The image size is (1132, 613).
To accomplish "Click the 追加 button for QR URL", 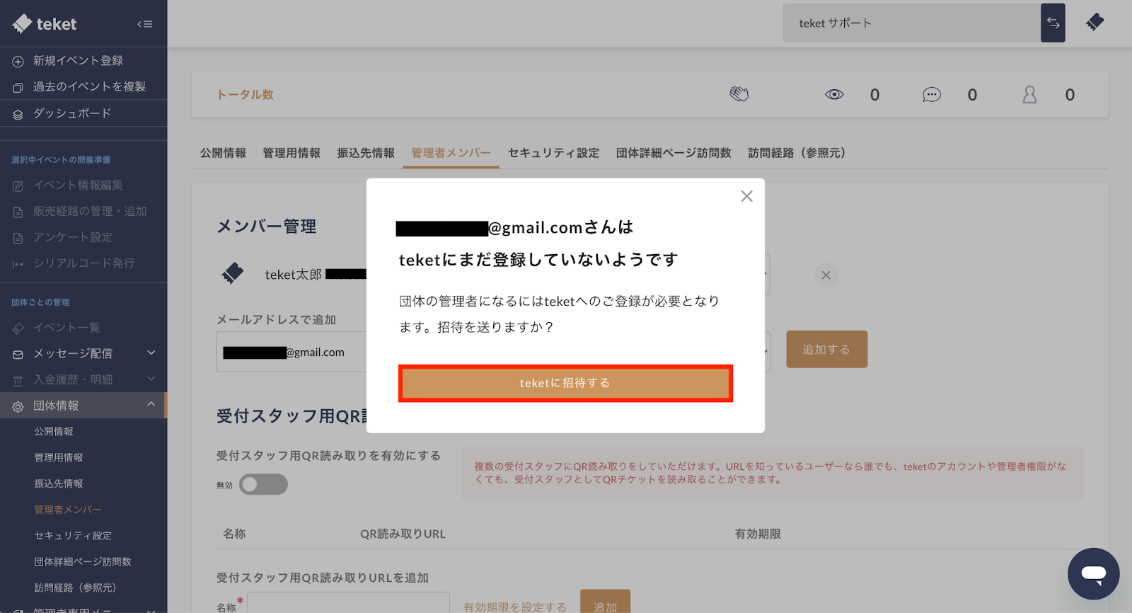I will point(605,603).
